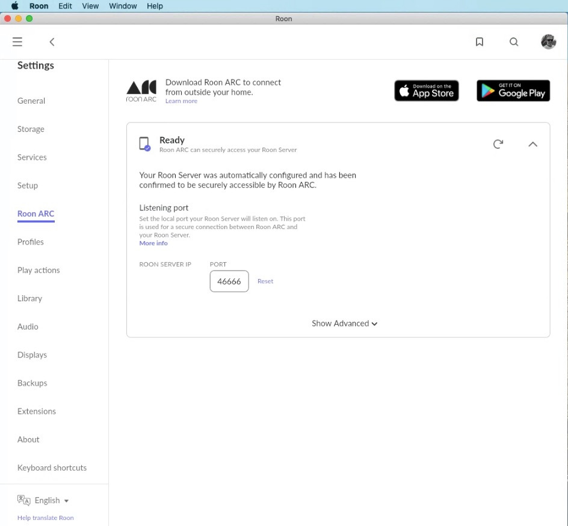The image size is (568, 526).
Task: Open Displays settings
Action: click(x=32, y=355)
